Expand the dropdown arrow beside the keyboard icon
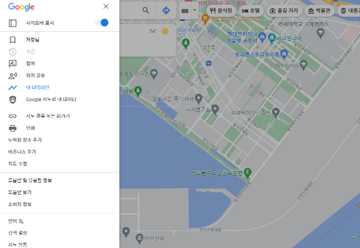 tap(194, 10)
